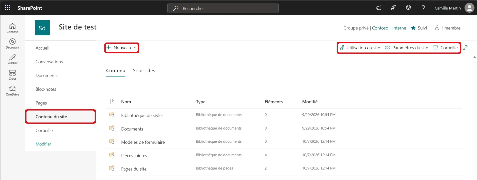Open Pages in the site navigation
The height and width of the screenshot is (180, 477).
(41, 103)
